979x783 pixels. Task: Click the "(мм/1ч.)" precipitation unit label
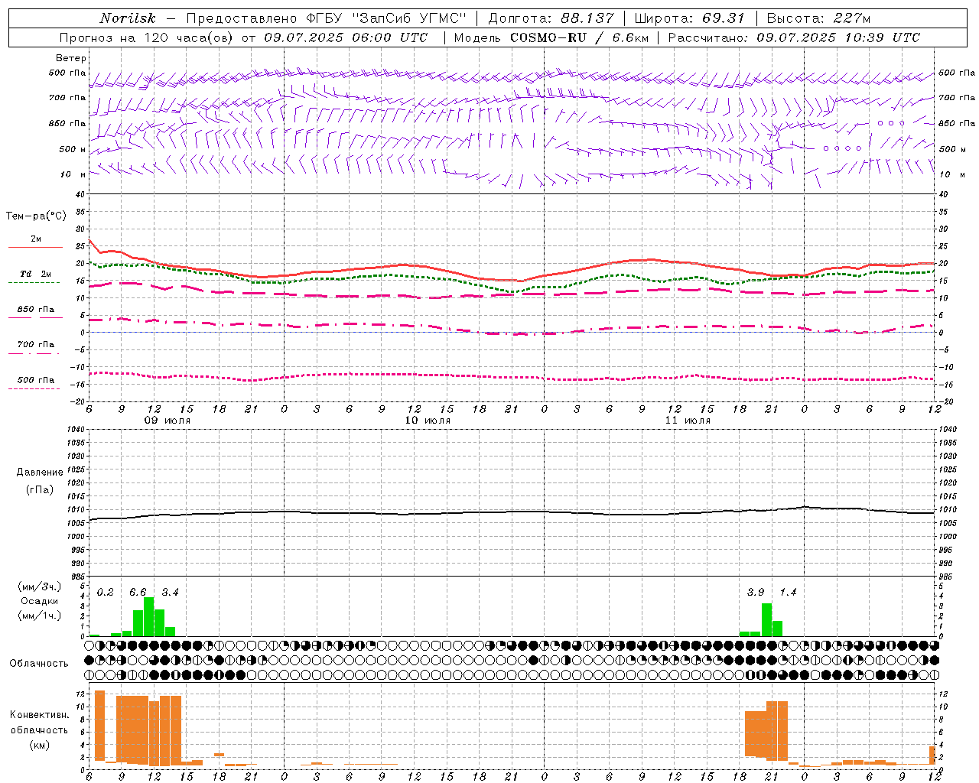tap(38, 616)
